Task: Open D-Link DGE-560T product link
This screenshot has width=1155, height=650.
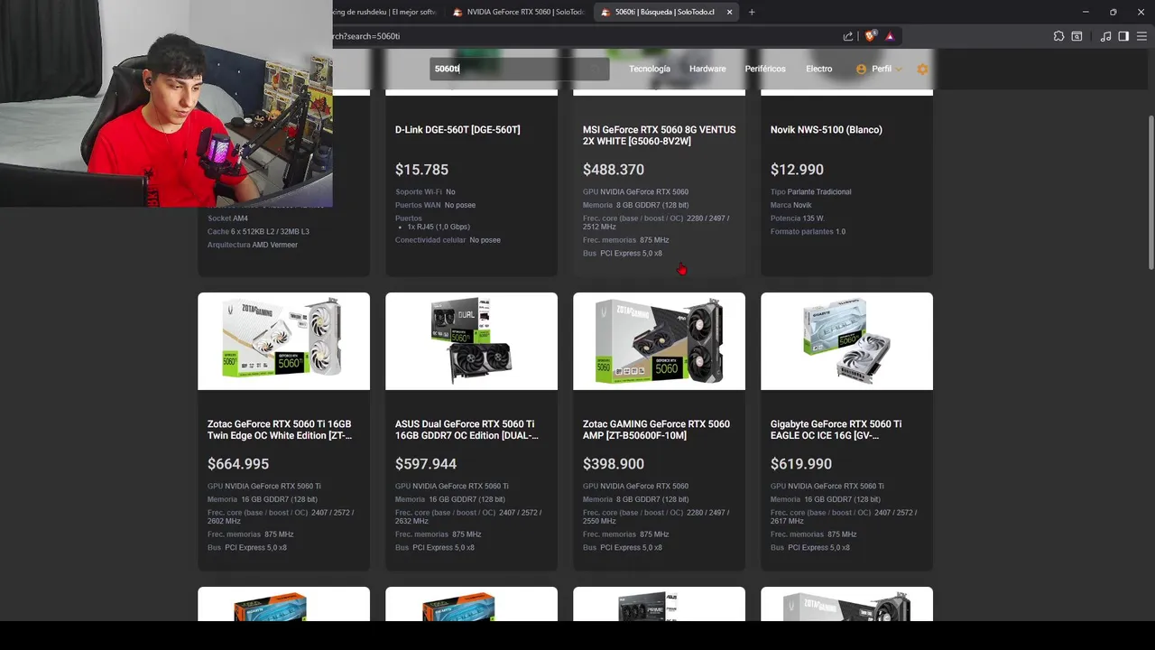Action: tap(457, 130)
